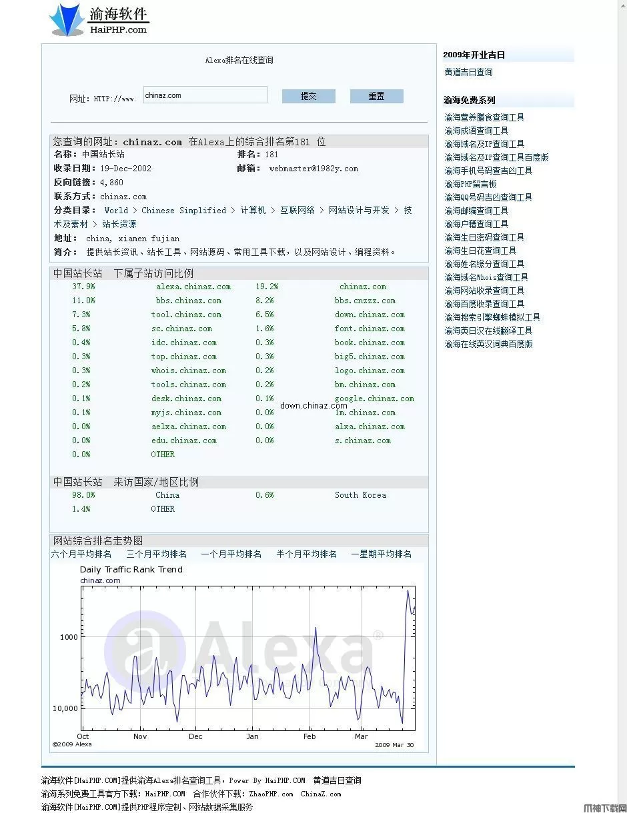Viewport: 627px width, 813px height.
Task: Switch to 一星期平均排名 trend view
Action: coord(382,554)
